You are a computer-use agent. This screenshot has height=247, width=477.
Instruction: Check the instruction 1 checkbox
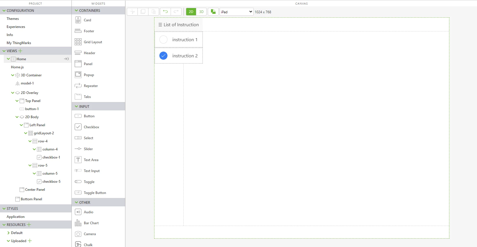point(163,39)
